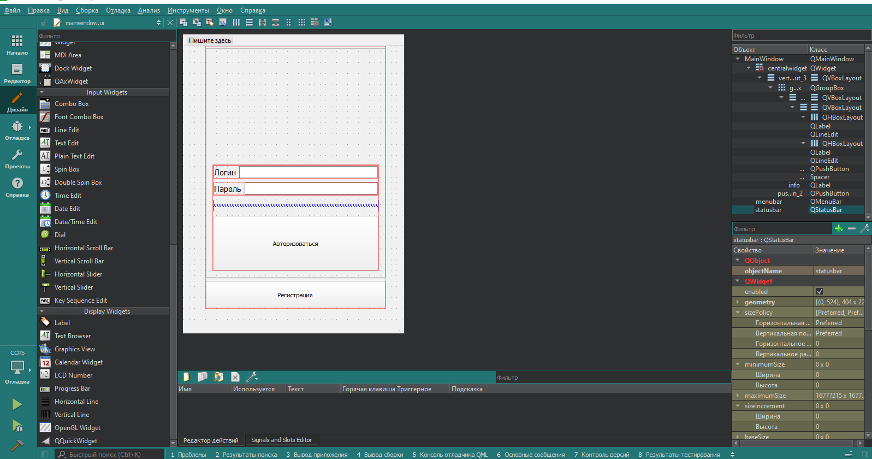Remove dynamic property with minus icon
Image resolution: width=872 pixels, height=459 pixels.
[852, 228]
